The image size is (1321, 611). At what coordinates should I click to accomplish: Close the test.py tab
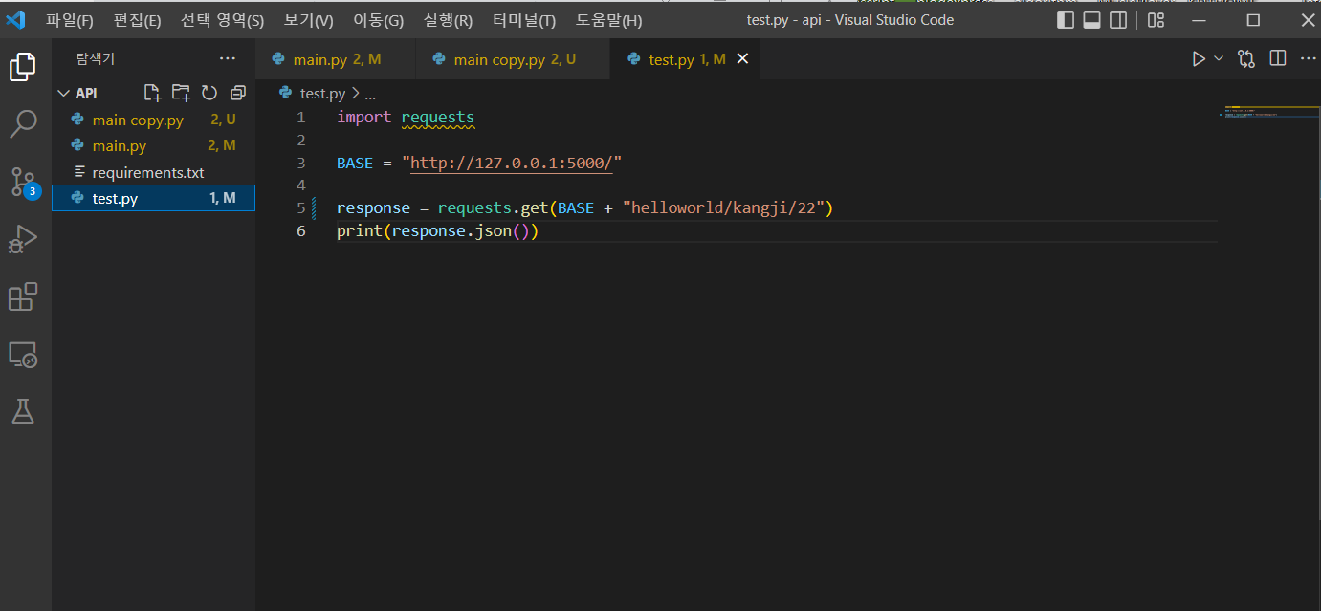pyautogui.click(x=742, y=59)
